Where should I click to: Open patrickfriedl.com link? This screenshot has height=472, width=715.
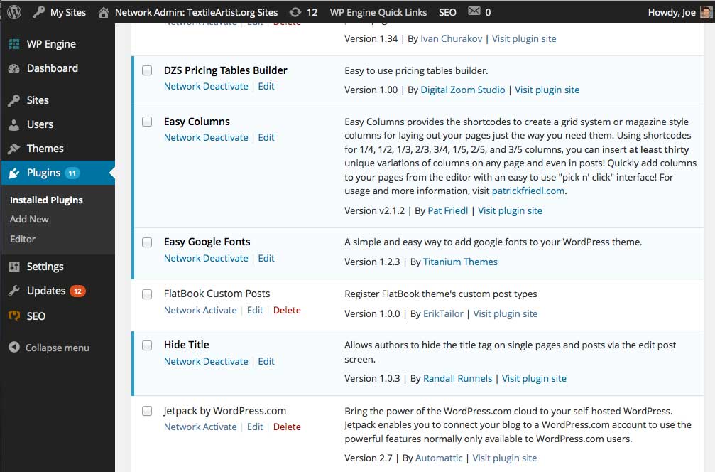click(528, 191)
